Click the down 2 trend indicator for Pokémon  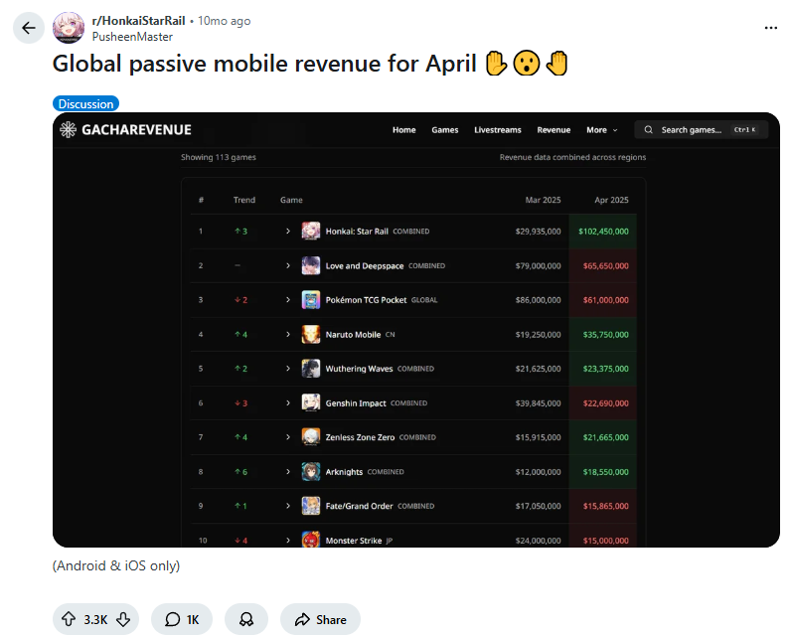tap(240, 300)
